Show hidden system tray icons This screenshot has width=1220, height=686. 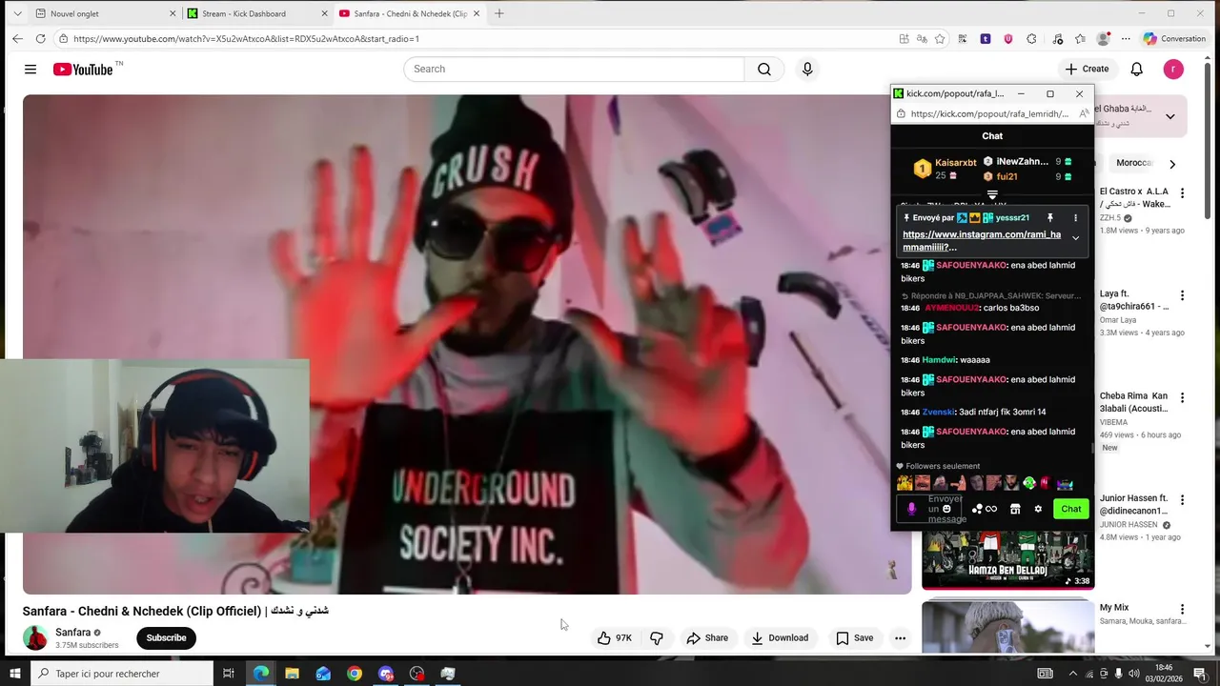point(1072,674)
